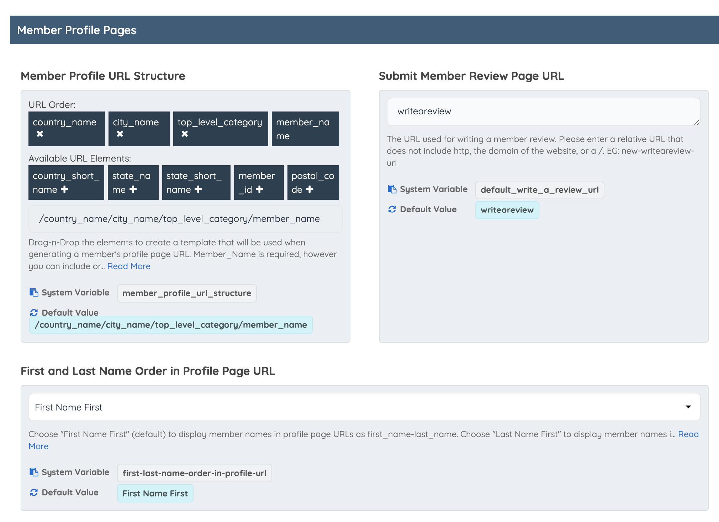The image size is (719, 522).
Task: Click the Member Profile URL Structure heading
Action: click(x=103, y=76)
